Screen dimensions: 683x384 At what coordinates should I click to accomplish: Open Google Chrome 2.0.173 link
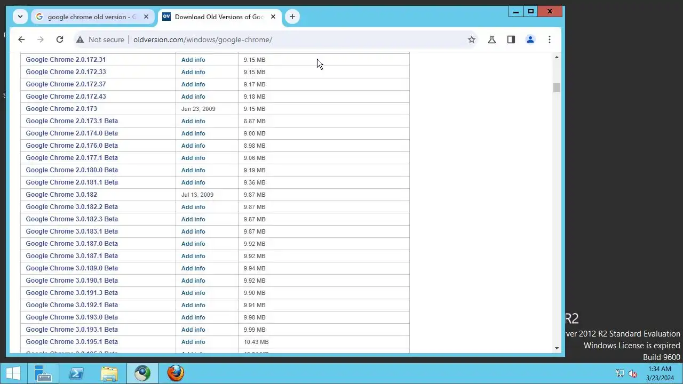(61, 109)
